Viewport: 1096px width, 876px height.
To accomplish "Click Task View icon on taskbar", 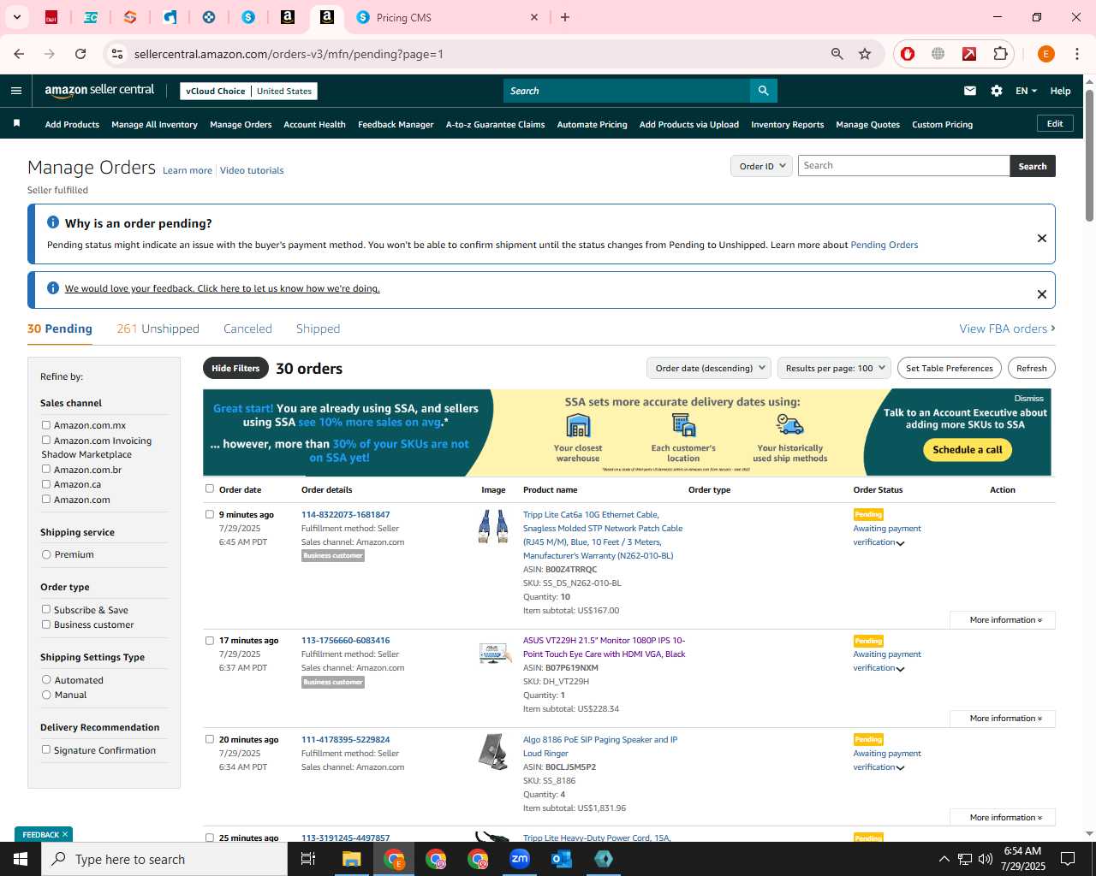I will [x=308, y=859].
